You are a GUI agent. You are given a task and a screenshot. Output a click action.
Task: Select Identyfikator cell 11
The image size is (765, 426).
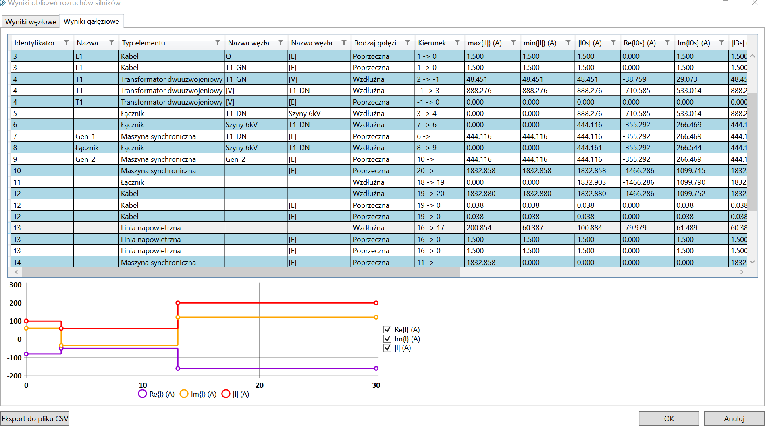(42, 182)
